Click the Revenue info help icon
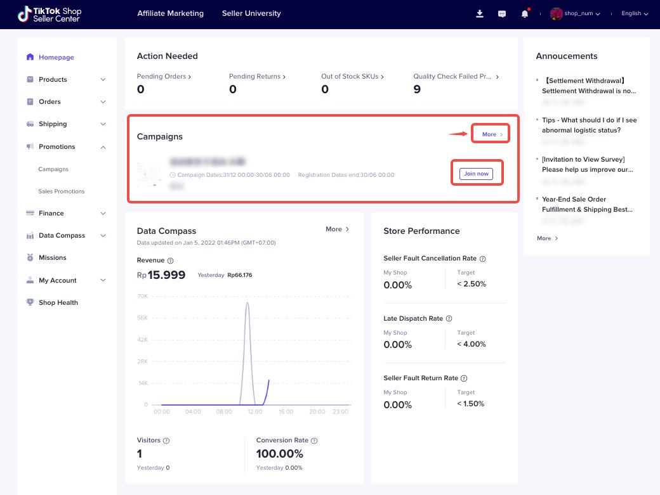Image resolution: width=660 pixels, height=495 pixels. click(170, 260)
